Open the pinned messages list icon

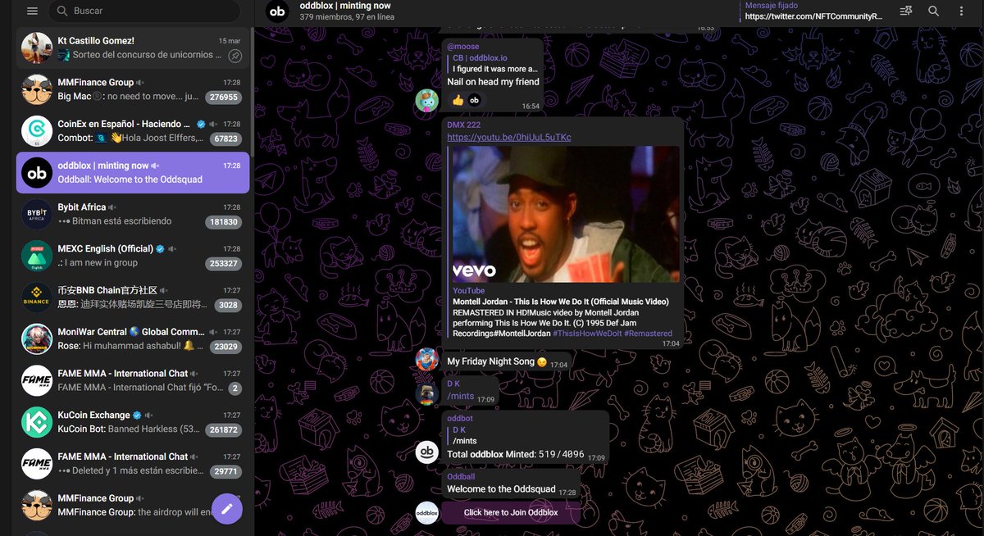click(x=905, y=11)
